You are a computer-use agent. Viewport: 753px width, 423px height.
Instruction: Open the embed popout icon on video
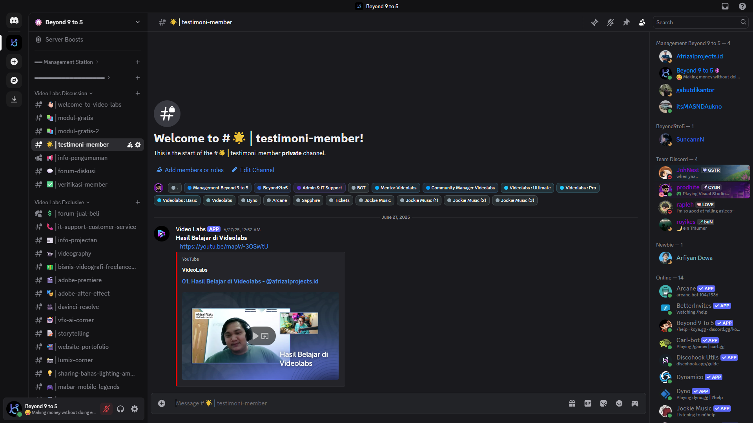(x=265, y=336)
